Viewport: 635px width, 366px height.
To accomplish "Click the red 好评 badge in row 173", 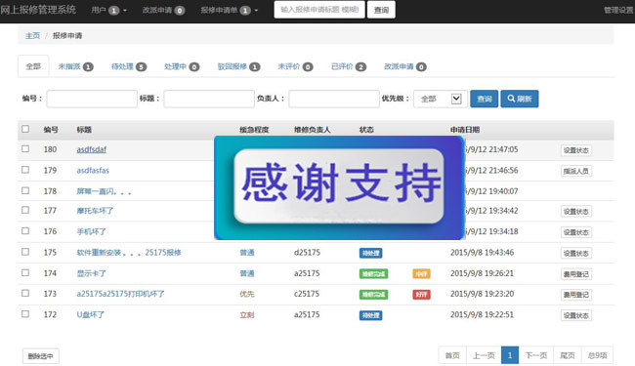I will (421, 295).
